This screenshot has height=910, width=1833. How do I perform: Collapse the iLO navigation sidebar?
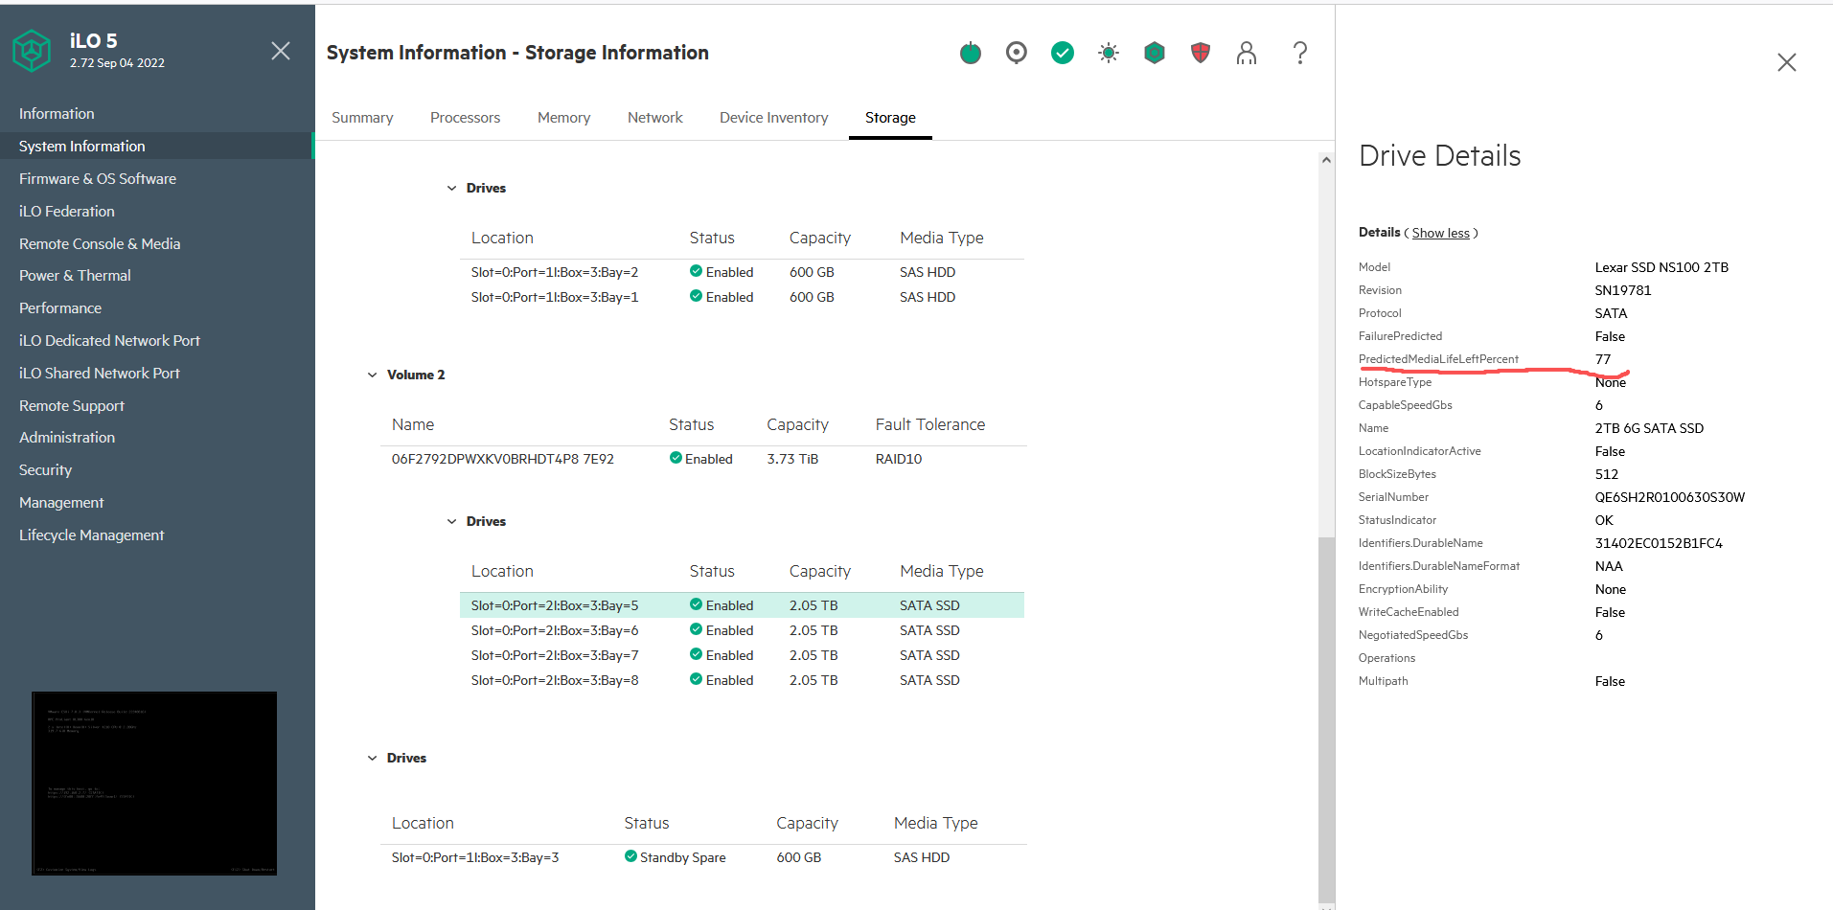(280, 51)
